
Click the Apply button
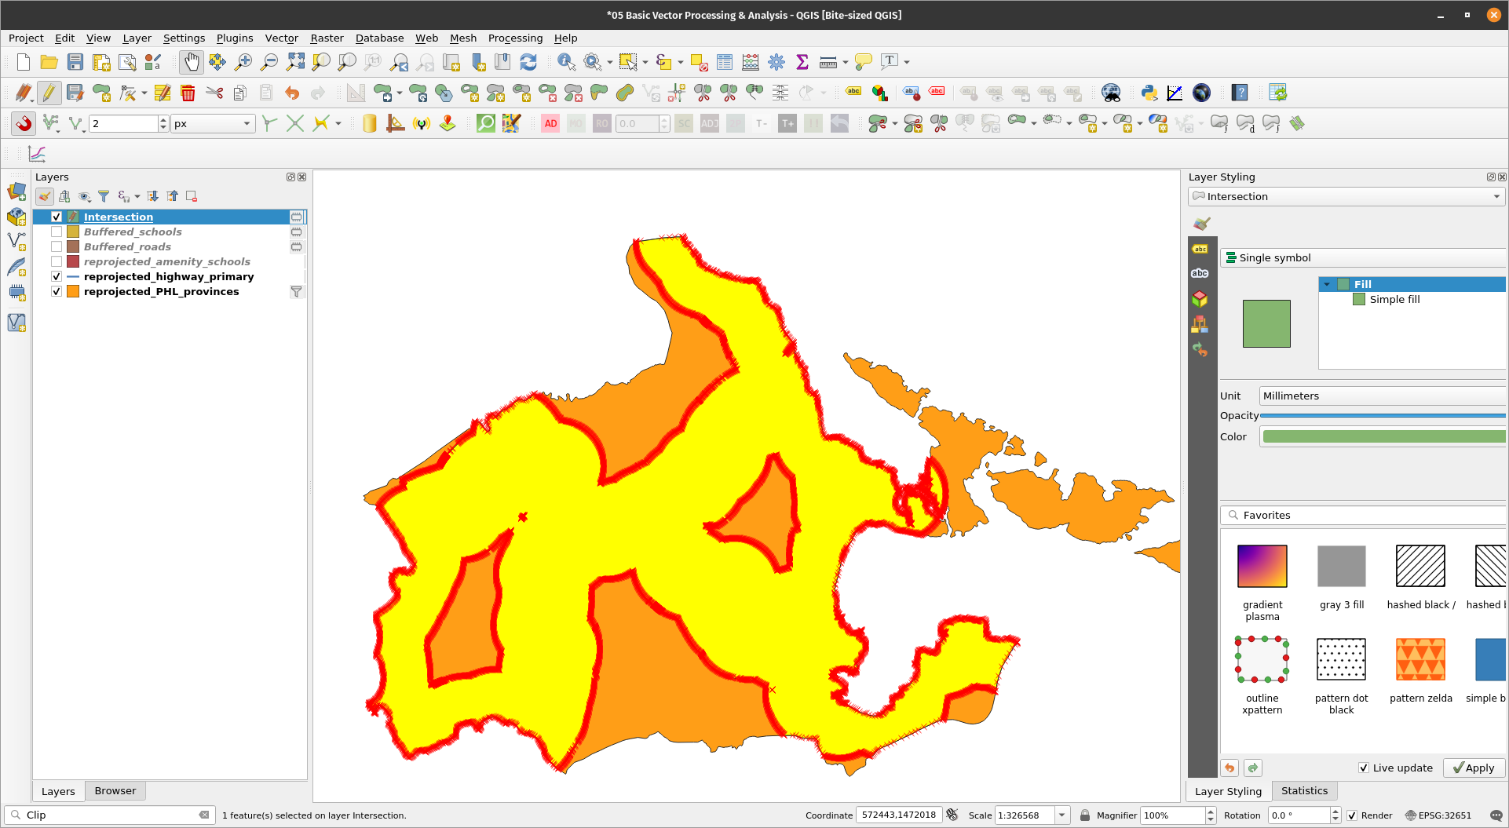coord(1473,768)
